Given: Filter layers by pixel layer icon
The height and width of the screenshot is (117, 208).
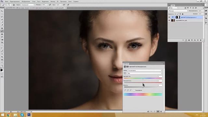Looking at the screenshot, I should pos(185,8).
